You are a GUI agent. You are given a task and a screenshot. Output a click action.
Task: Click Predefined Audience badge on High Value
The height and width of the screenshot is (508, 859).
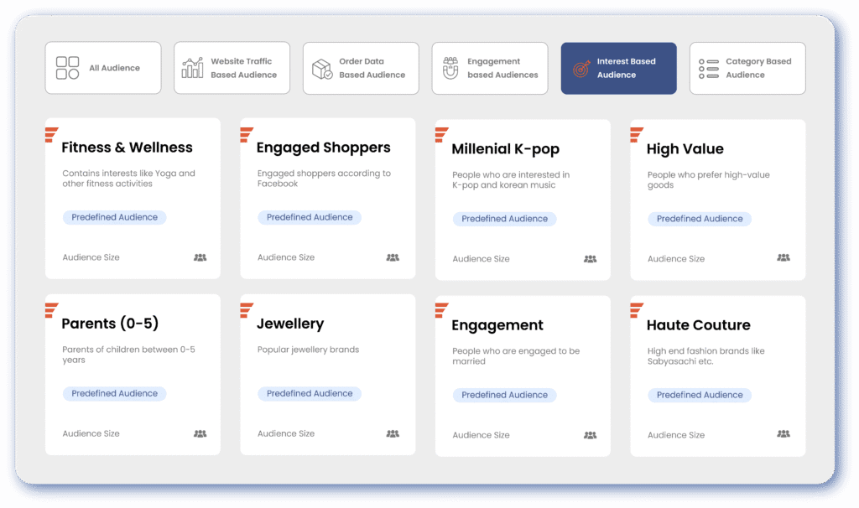(x=700, y=219)
